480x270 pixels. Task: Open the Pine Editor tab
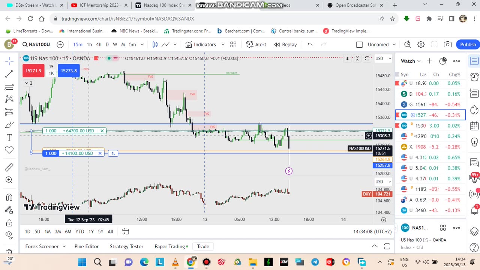click(87, 246)
